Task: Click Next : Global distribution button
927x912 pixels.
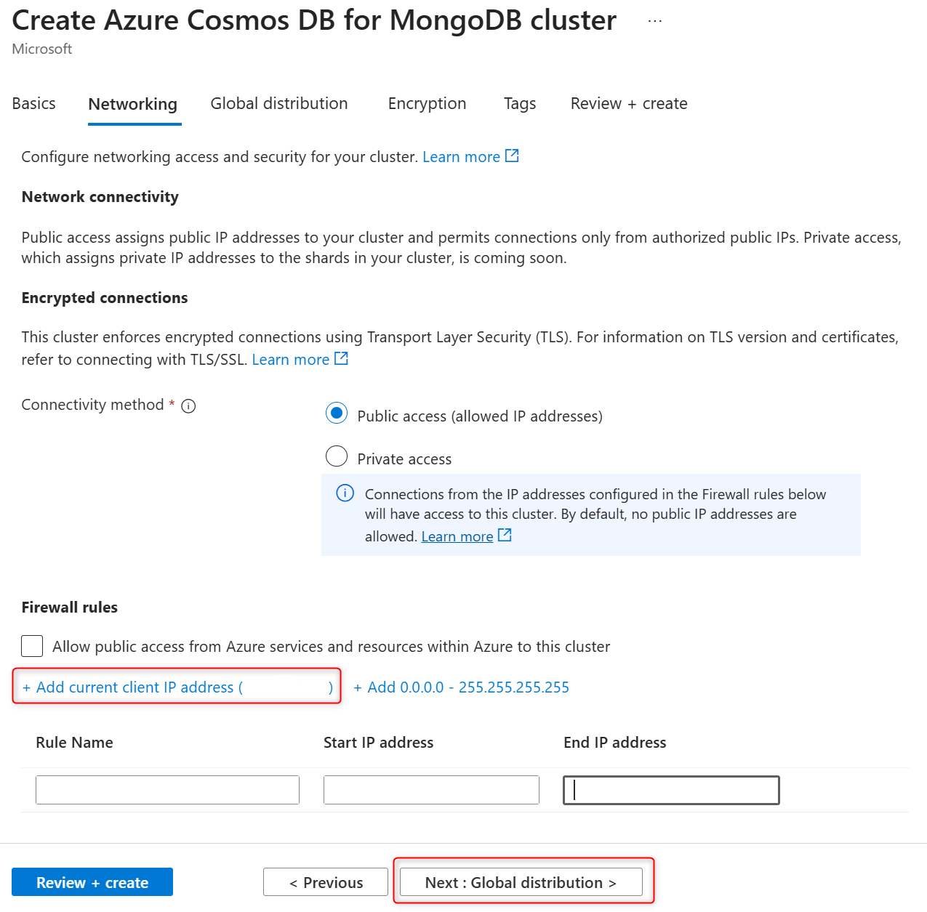Action: (x=521, y=882)
